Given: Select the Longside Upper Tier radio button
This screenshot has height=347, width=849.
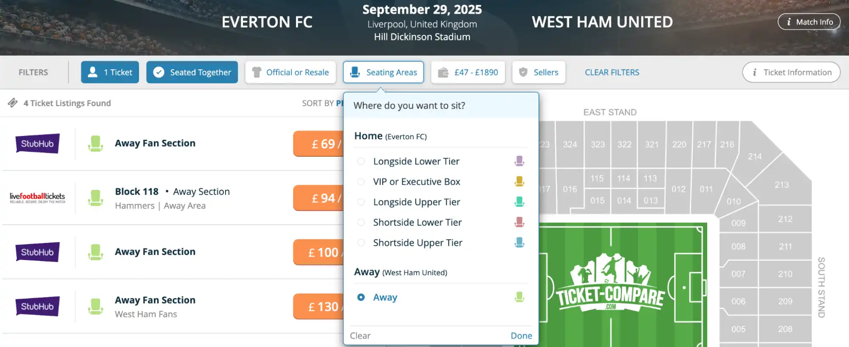Looking at the screenshot, I should (361, 202).
